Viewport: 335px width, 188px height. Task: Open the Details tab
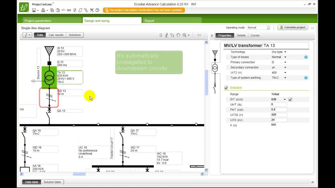241,36
